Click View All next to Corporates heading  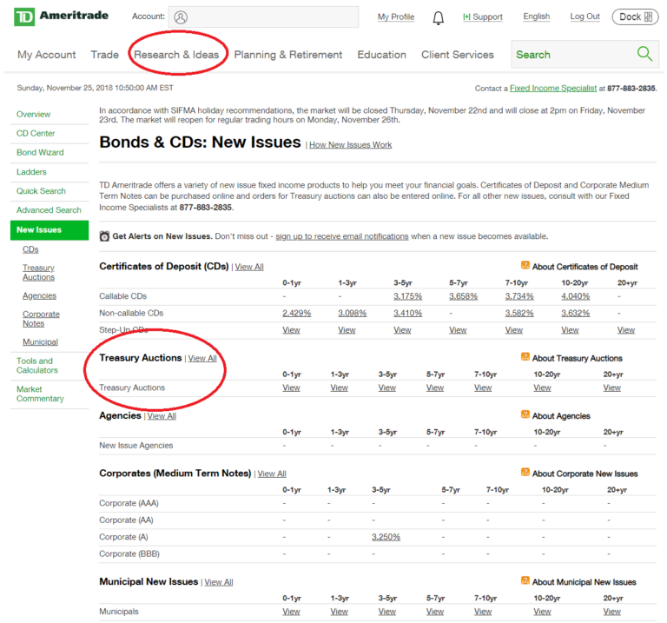[x=272, y=474]
